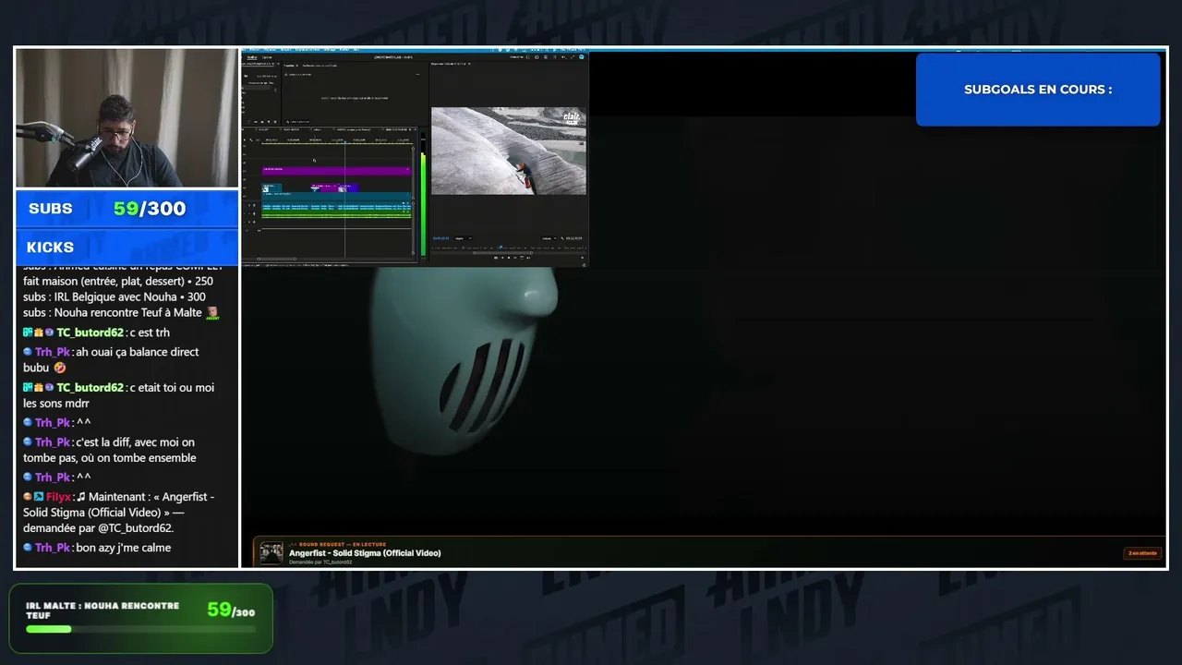Screen dimensions: 1182x665
Task: Click TC_butord62 beside 'c est trh'
Action: (x=90, y=332)
